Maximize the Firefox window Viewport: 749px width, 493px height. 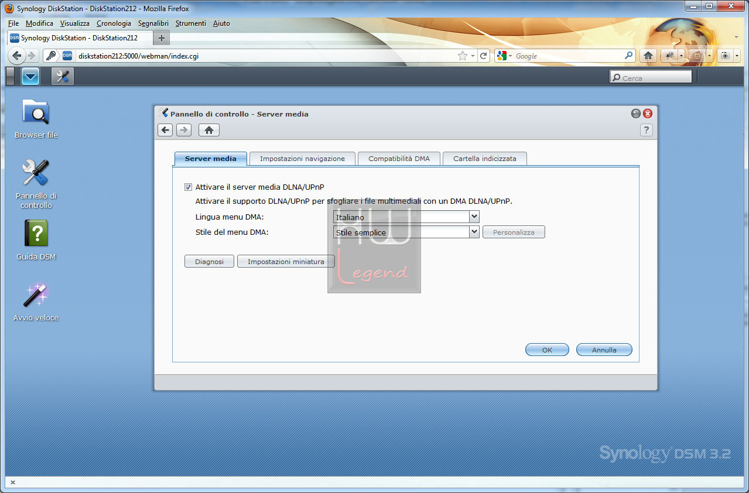709,6
